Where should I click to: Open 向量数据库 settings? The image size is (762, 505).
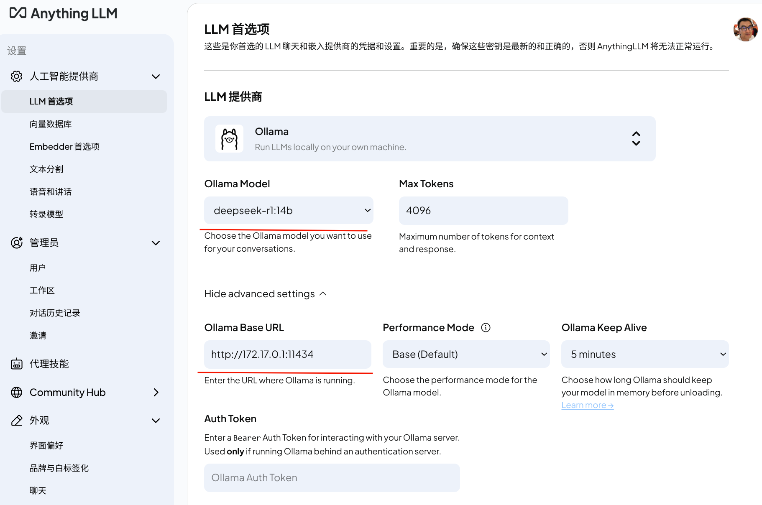51,124
